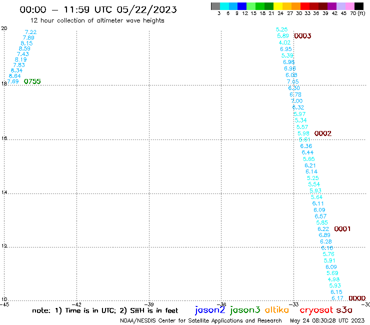This screenshot has height=325, width=370.
Task: Click the NOAA/NESDIS credit line
Action: tap(201, 320)
